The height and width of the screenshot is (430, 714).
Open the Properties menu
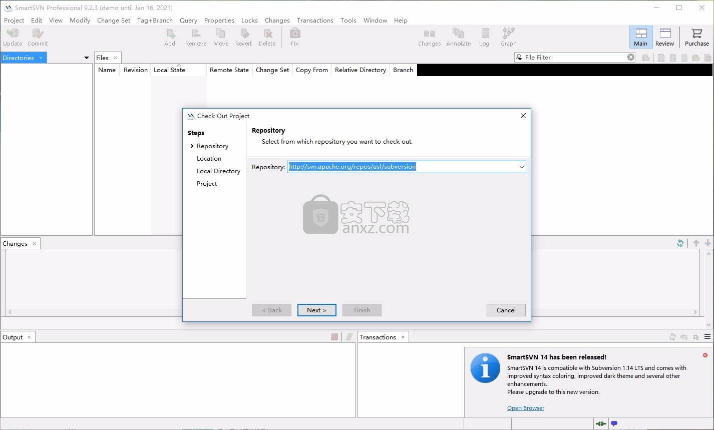point(219,21)
